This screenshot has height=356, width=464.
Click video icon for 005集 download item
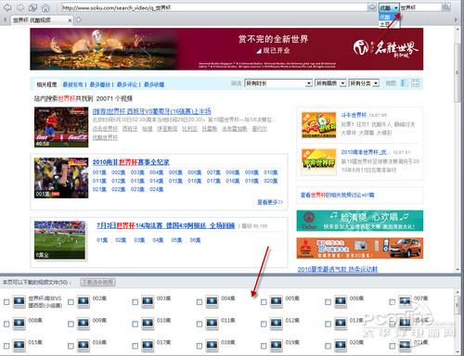[277, 301]
